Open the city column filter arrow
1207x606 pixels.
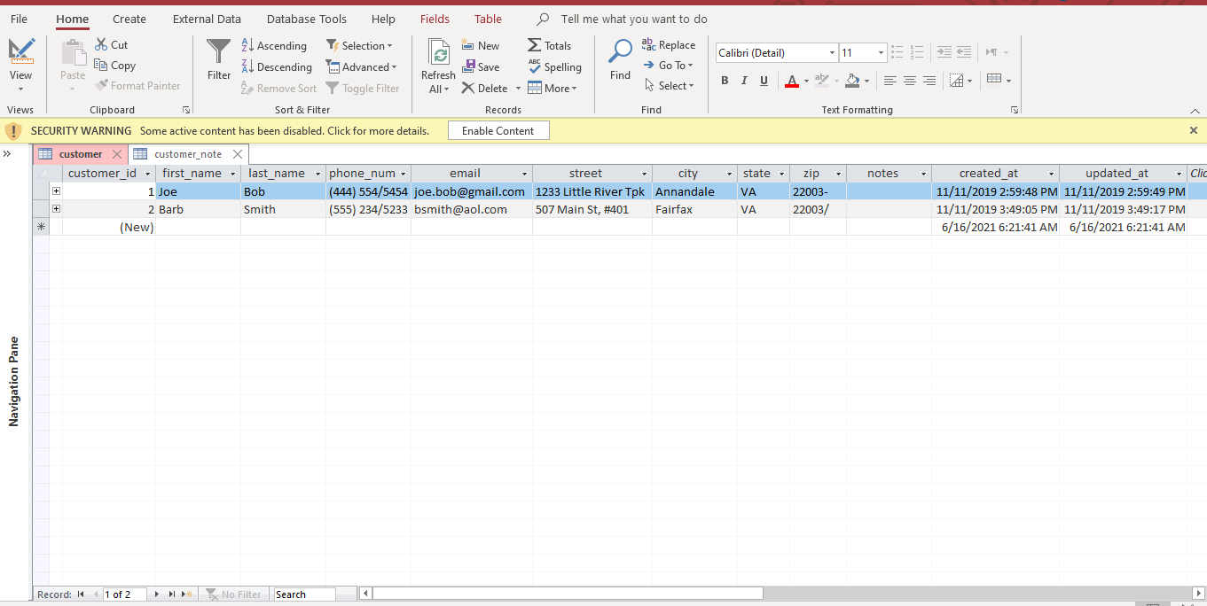point(727,173)
